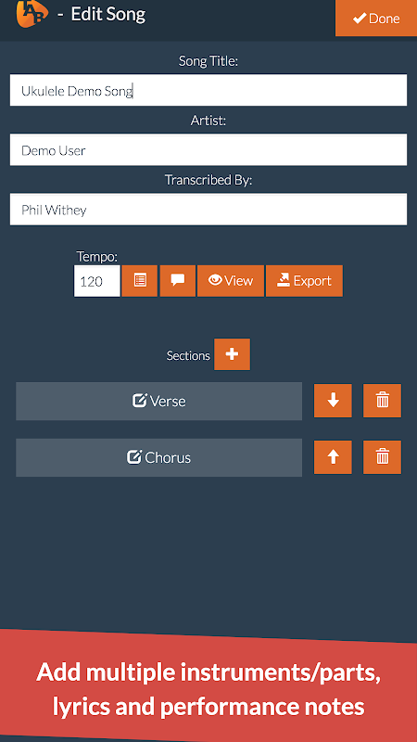Move the Chorus section up
417x742 pixels.
tap(333, 457)
